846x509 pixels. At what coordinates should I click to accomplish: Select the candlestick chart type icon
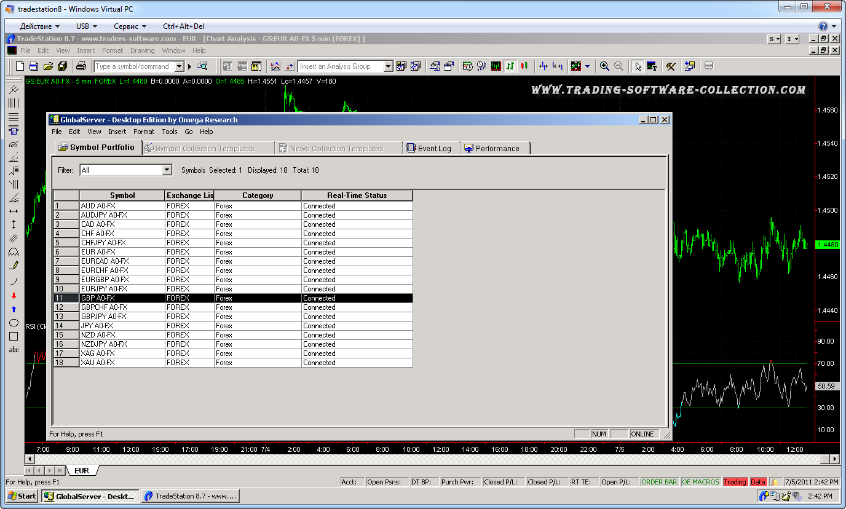(x=524, y=66)
